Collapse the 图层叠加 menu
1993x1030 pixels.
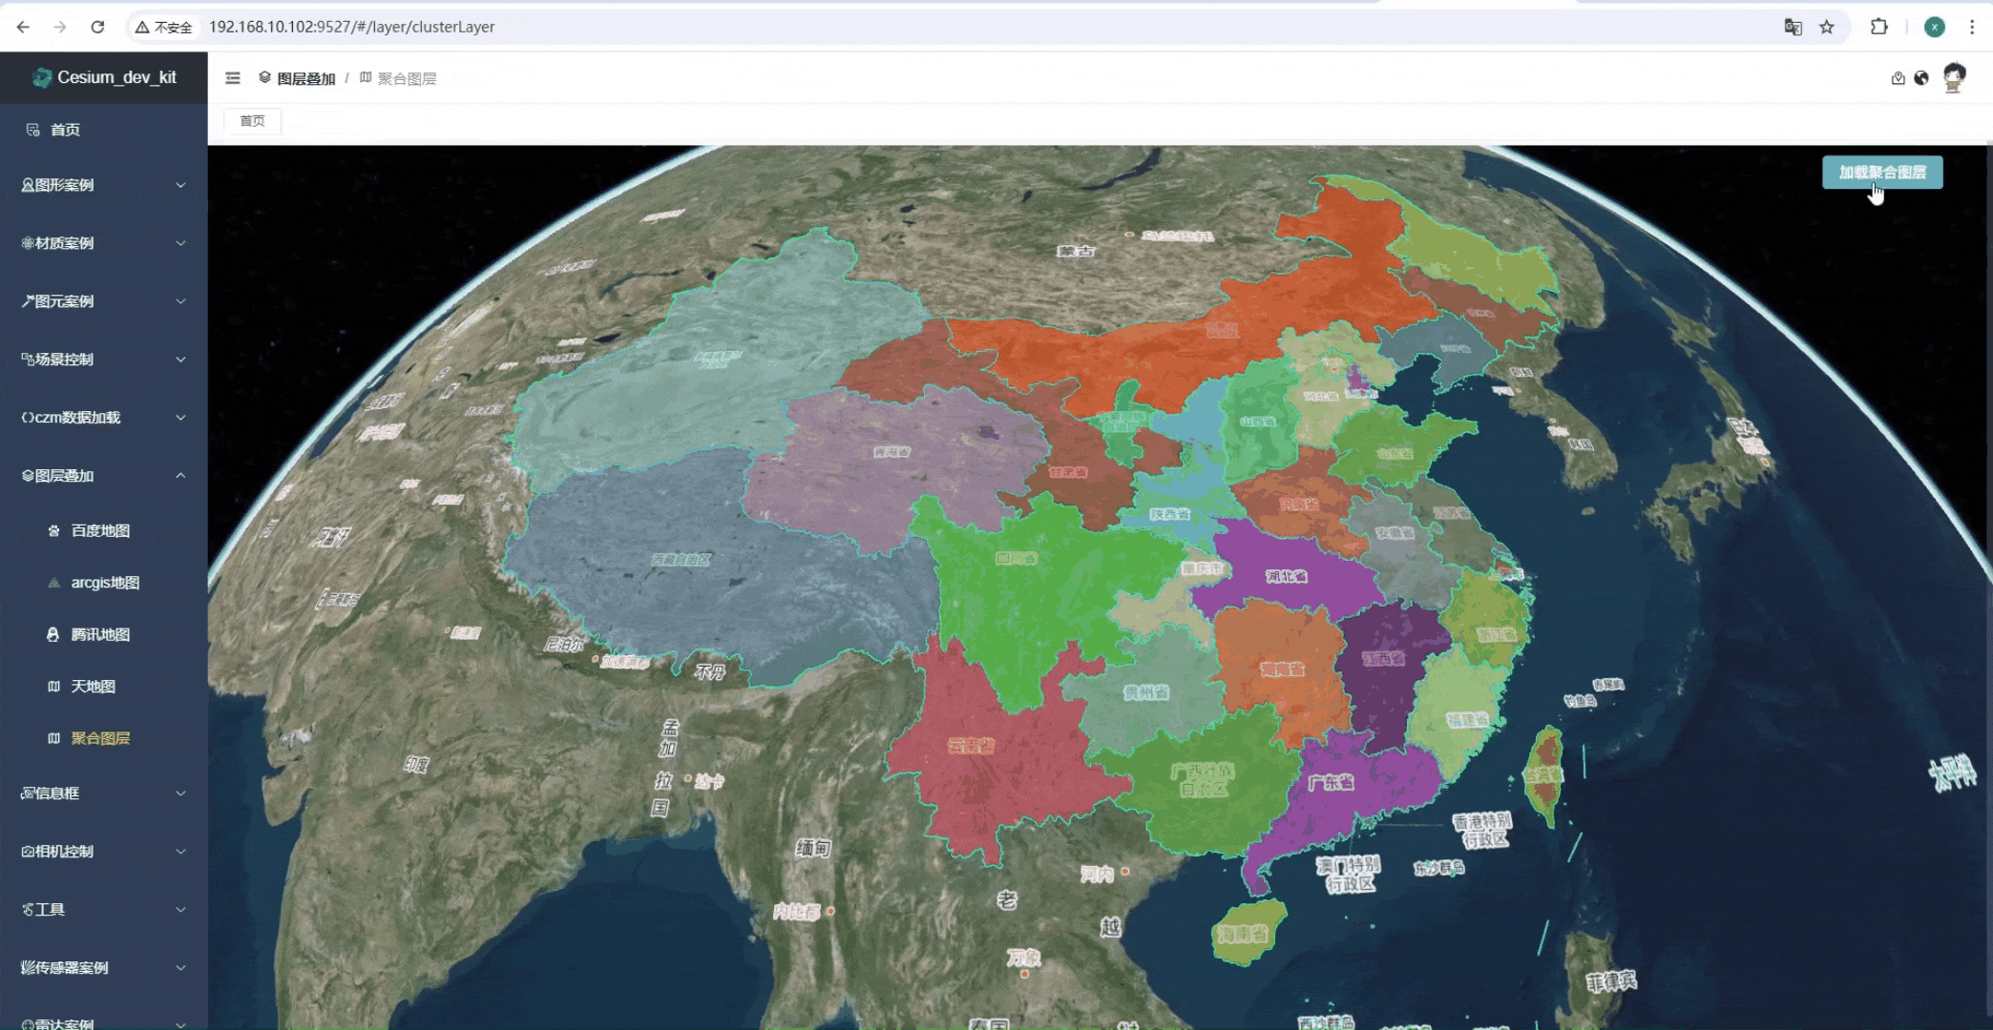[x=103, y=476]
